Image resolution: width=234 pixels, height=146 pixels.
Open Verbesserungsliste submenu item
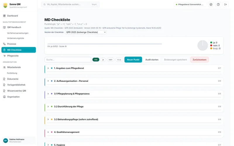(x=16, y=38)
